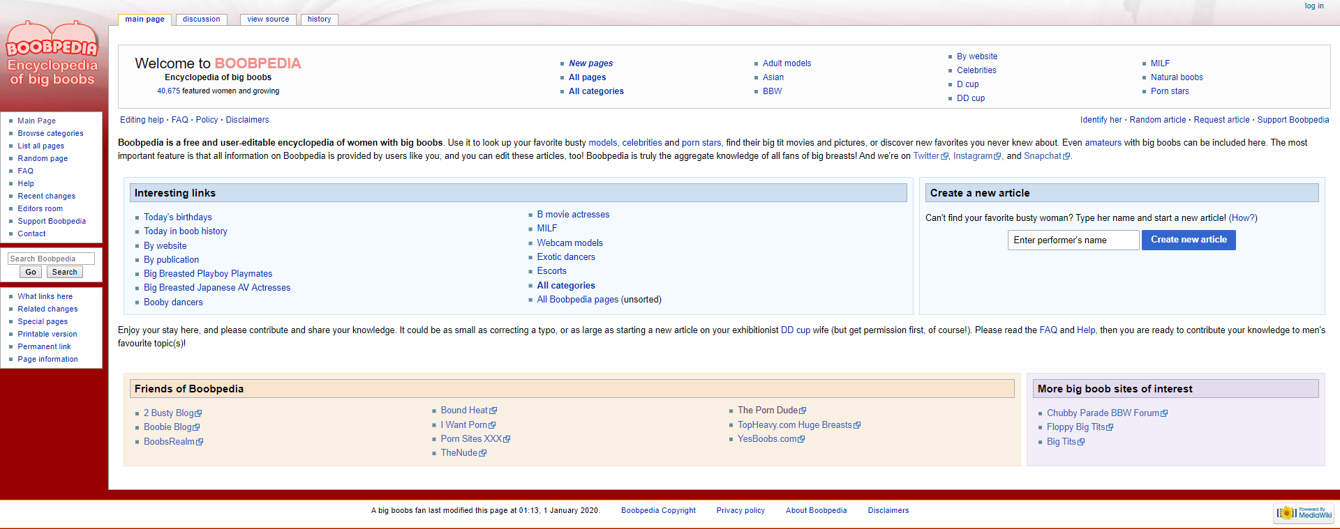Switch to the view source tab
This screenshot has width=1340, height=529.
[x=268, y=20]
